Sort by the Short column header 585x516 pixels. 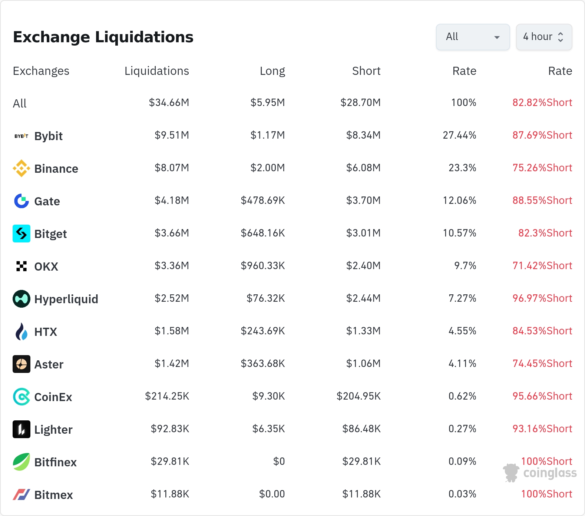point(366,71)
